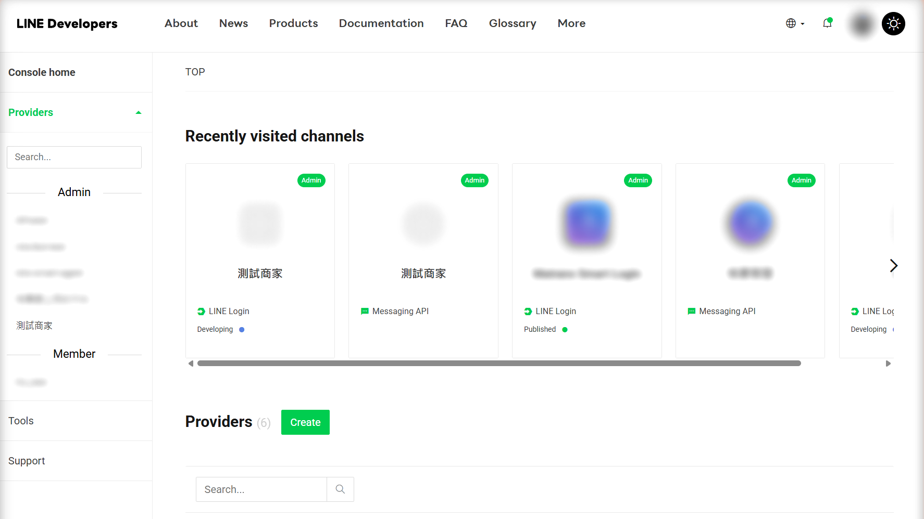Focus the Providers search field

261,489
